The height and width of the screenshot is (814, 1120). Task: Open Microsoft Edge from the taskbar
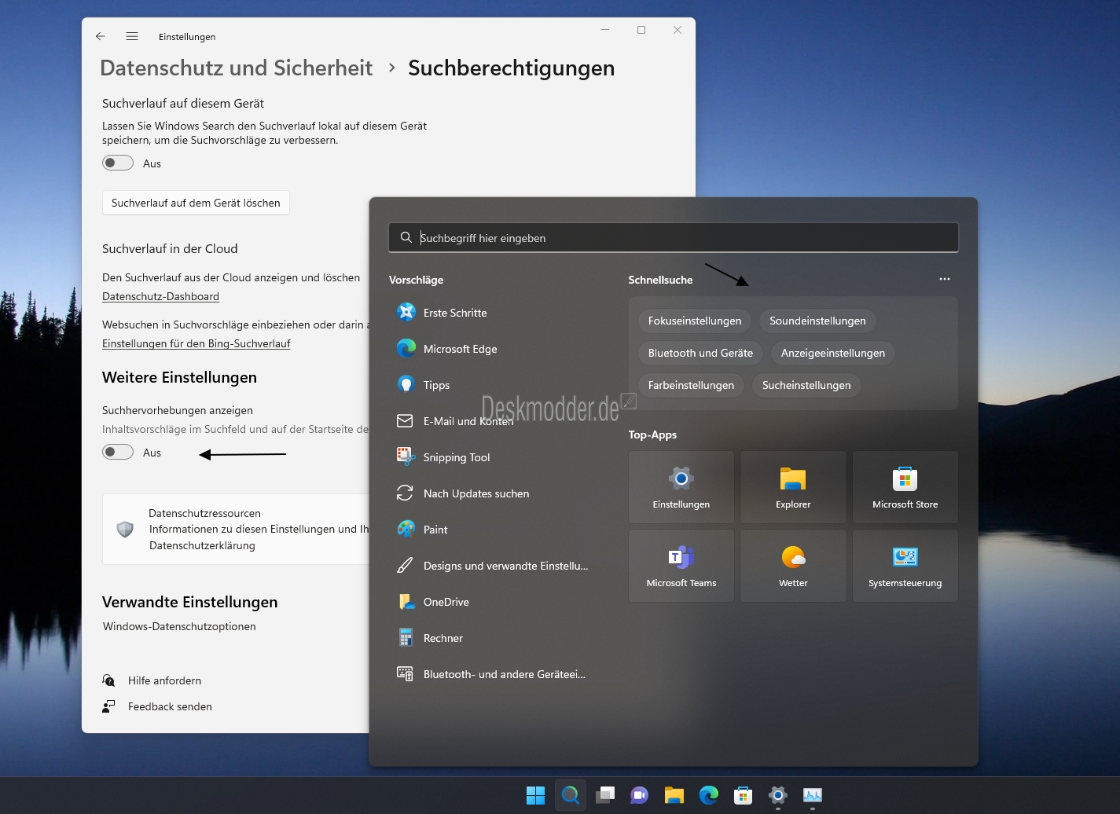[x=709, y=795]
